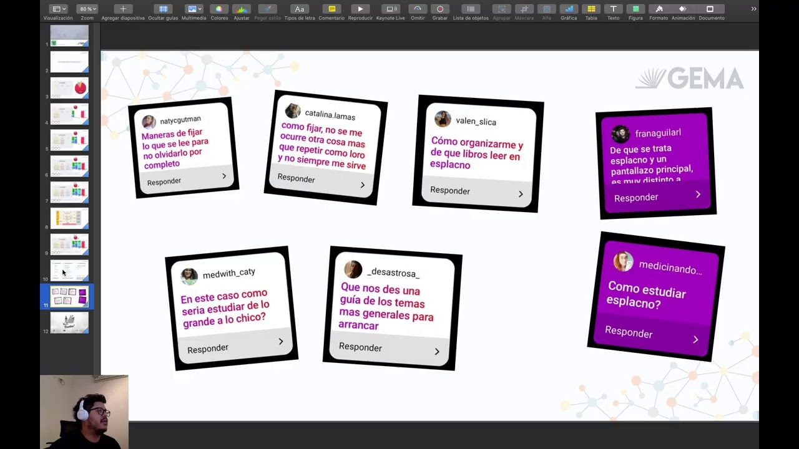Click Responder on catalina.lamas card
The height and width of the screenshot is (449, 799).
[x=296, y=178]
